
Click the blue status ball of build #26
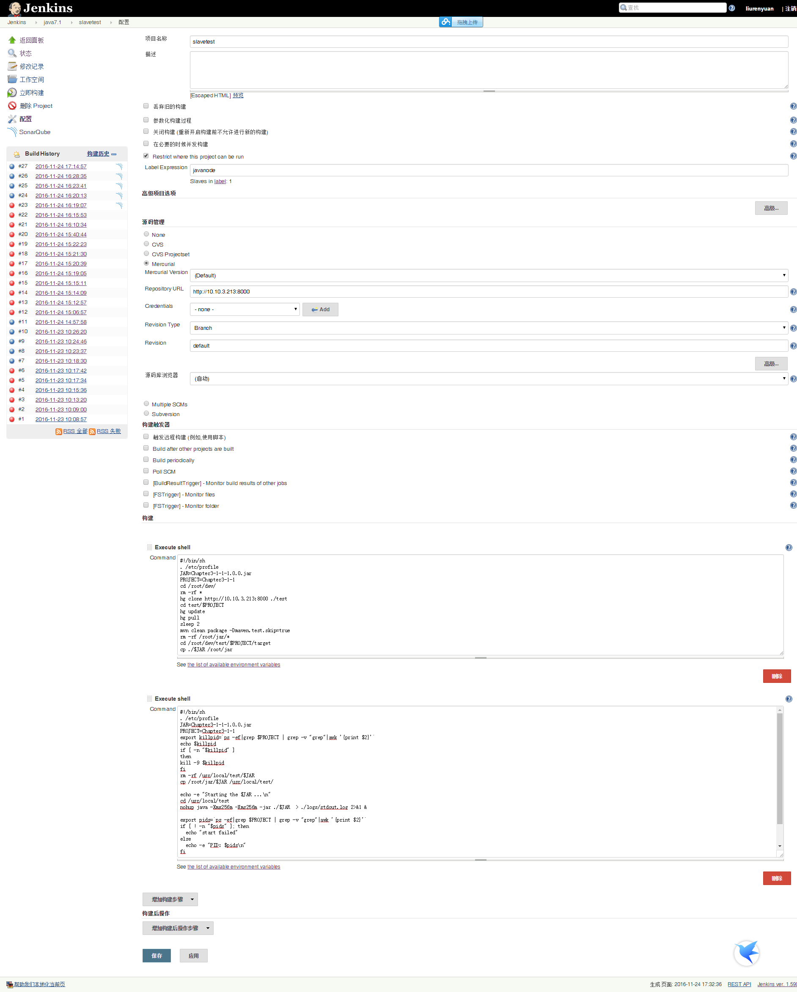pyautogui.click(x=12, y=176)
